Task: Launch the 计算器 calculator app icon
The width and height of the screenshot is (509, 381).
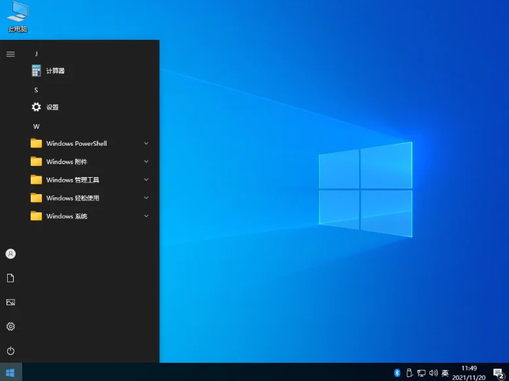Action: click(x=36, y=71)
